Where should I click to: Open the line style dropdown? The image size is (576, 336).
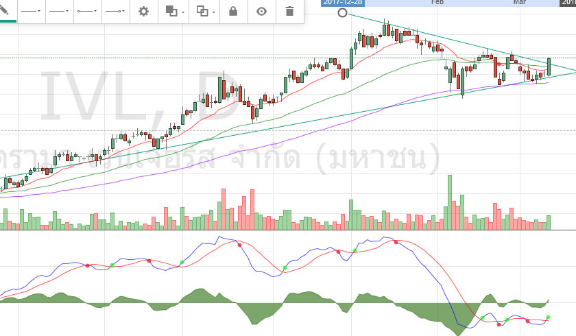tap(32, 12)
